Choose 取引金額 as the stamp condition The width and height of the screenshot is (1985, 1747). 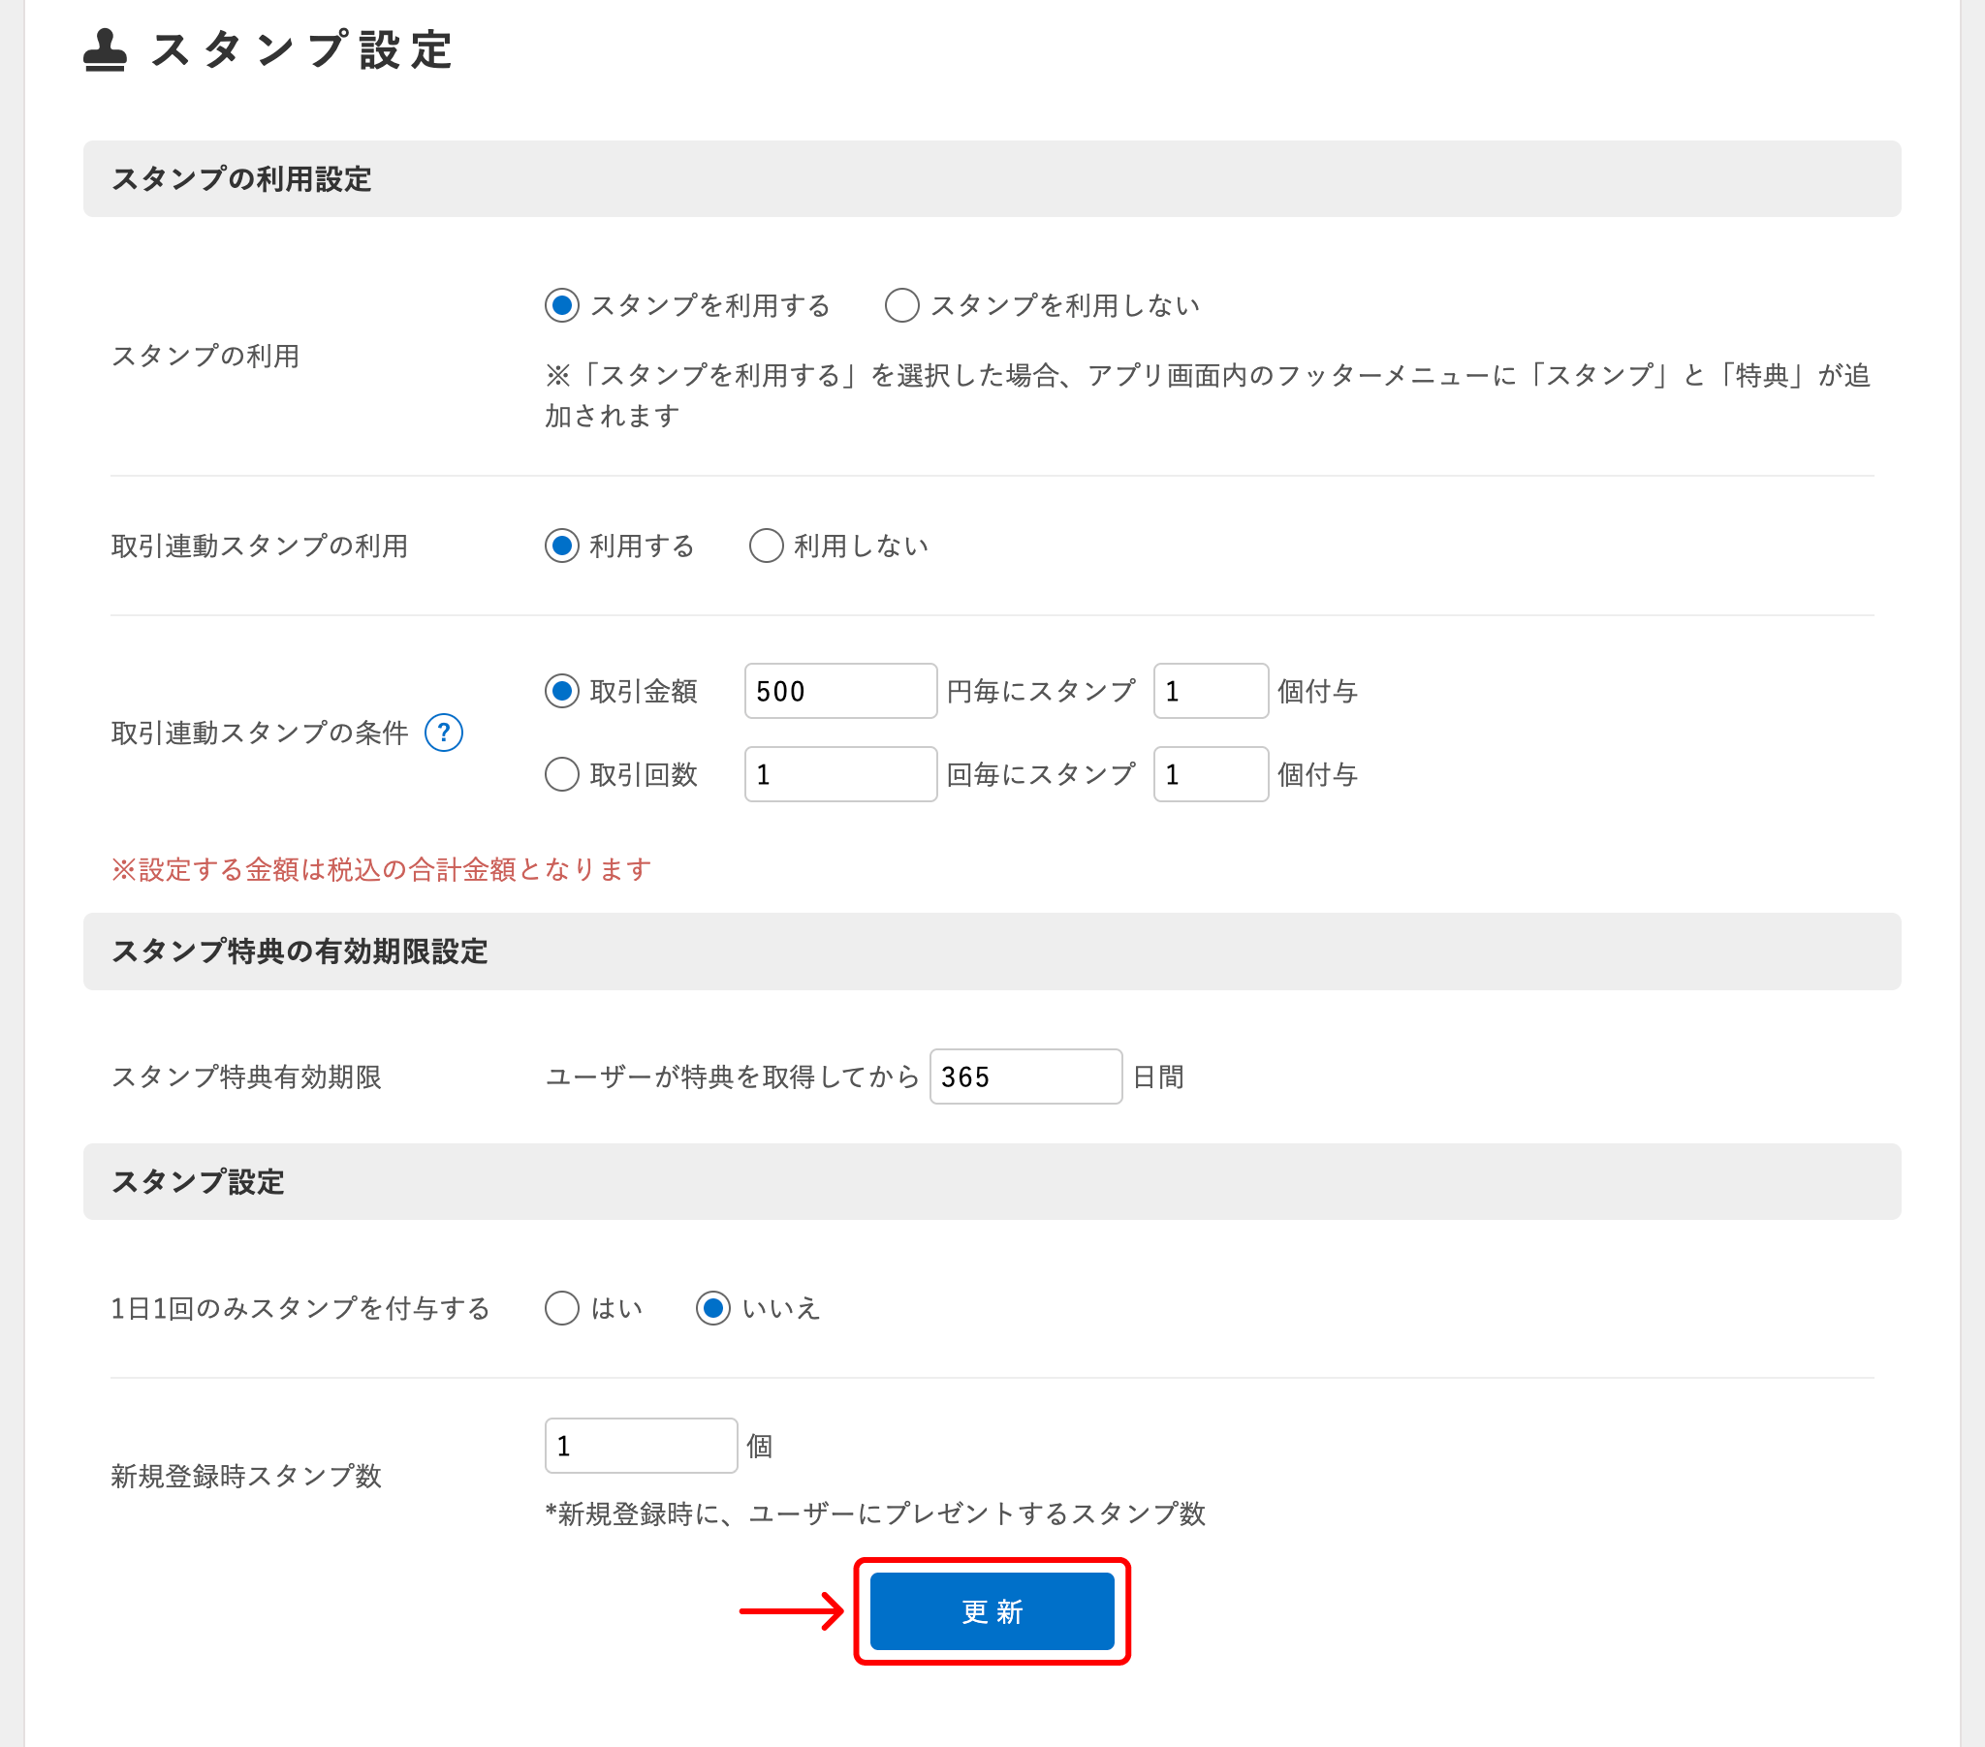point(561,691)
